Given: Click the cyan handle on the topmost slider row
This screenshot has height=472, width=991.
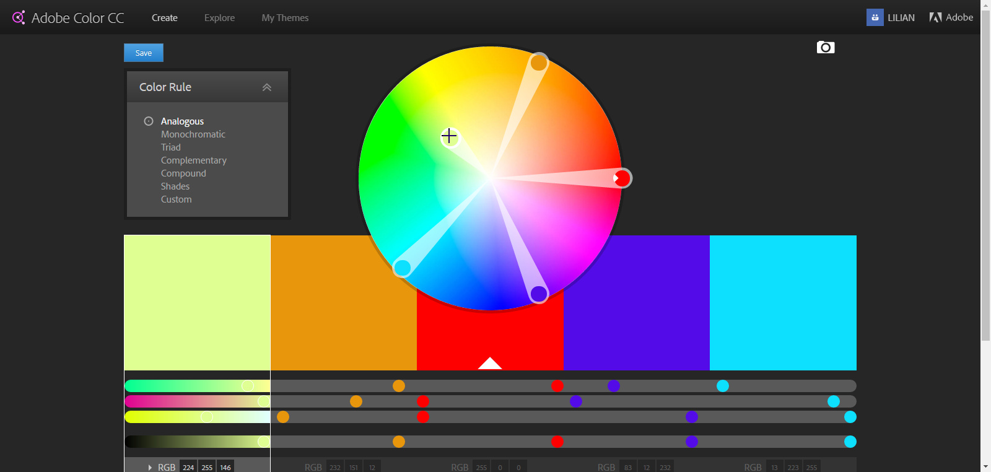Looking at the screenshot, I should click(723, 386).
